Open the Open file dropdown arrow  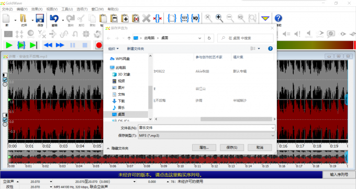pyautogui.click(x=32, y=20)
